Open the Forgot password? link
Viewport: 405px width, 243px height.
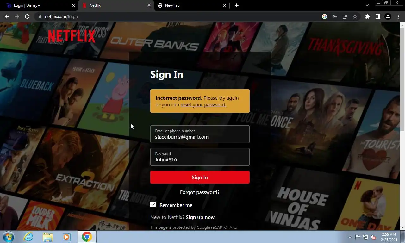pos(200,192)
